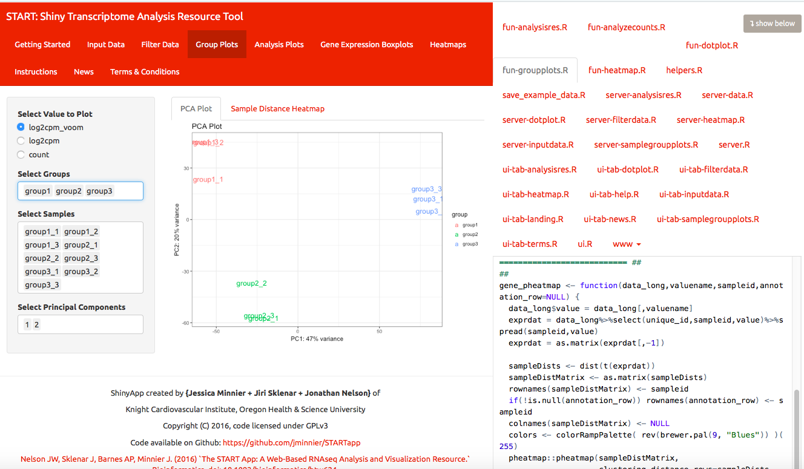Open the Select Groups selection box
The height and width of the screenshot is (469, 804).
(81, 191)
